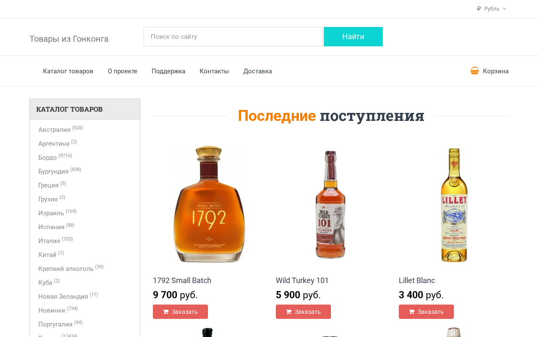
Task: Click Заказать for Lillet Blanc
Action: pyautogui.click(x=426, y=312)
